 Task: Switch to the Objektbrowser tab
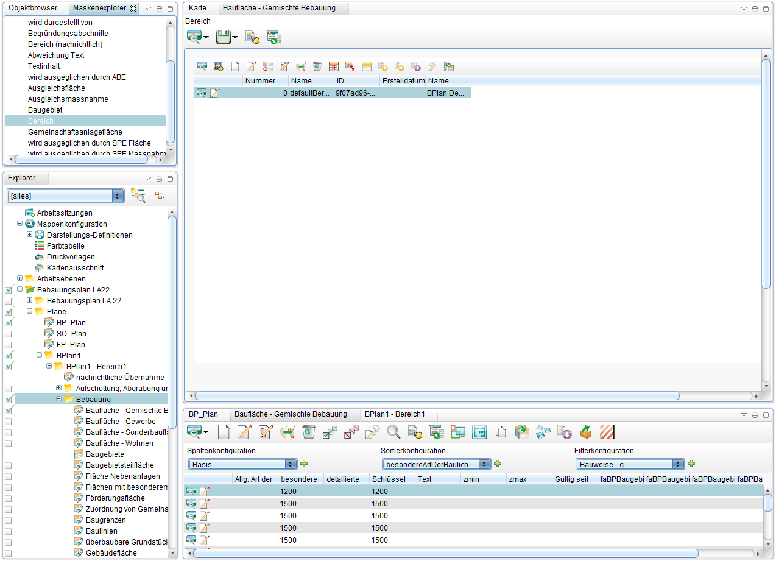pos(33,8)
